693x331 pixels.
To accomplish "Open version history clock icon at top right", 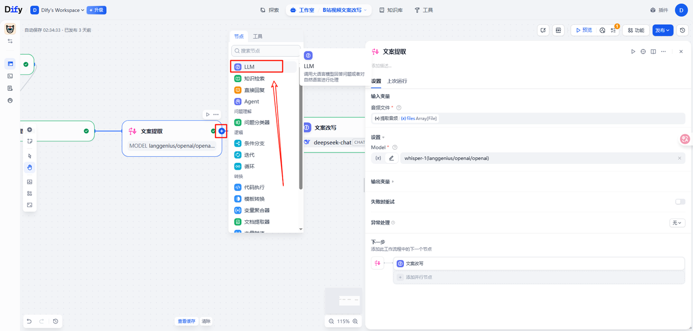I will [x=683, y=30].
